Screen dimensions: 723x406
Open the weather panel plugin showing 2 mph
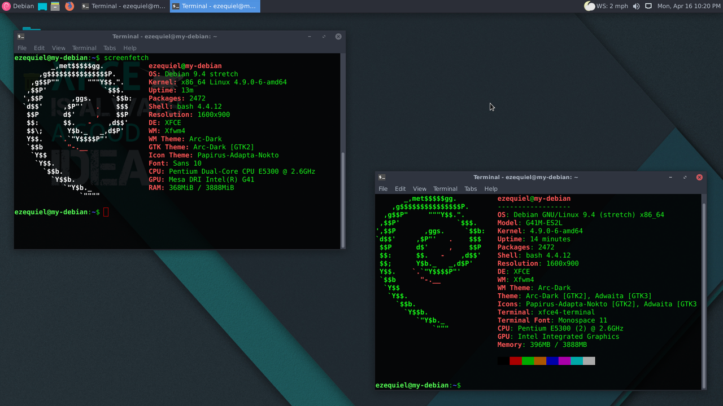coord(606,6)
